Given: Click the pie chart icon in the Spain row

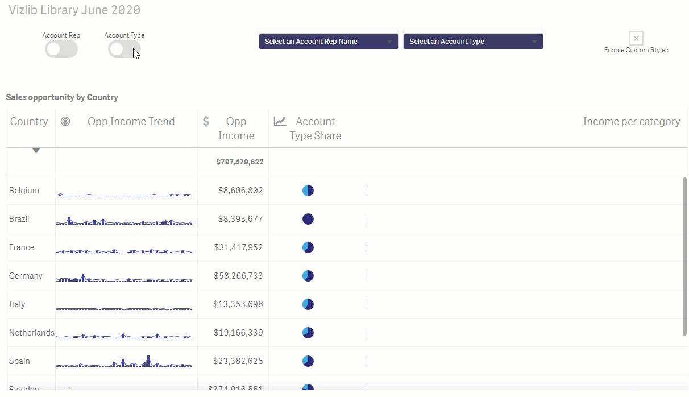Looking at the screenshot, I should click(x=308, y=361).
